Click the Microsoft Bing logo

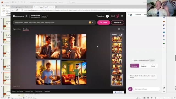(18, 16)
